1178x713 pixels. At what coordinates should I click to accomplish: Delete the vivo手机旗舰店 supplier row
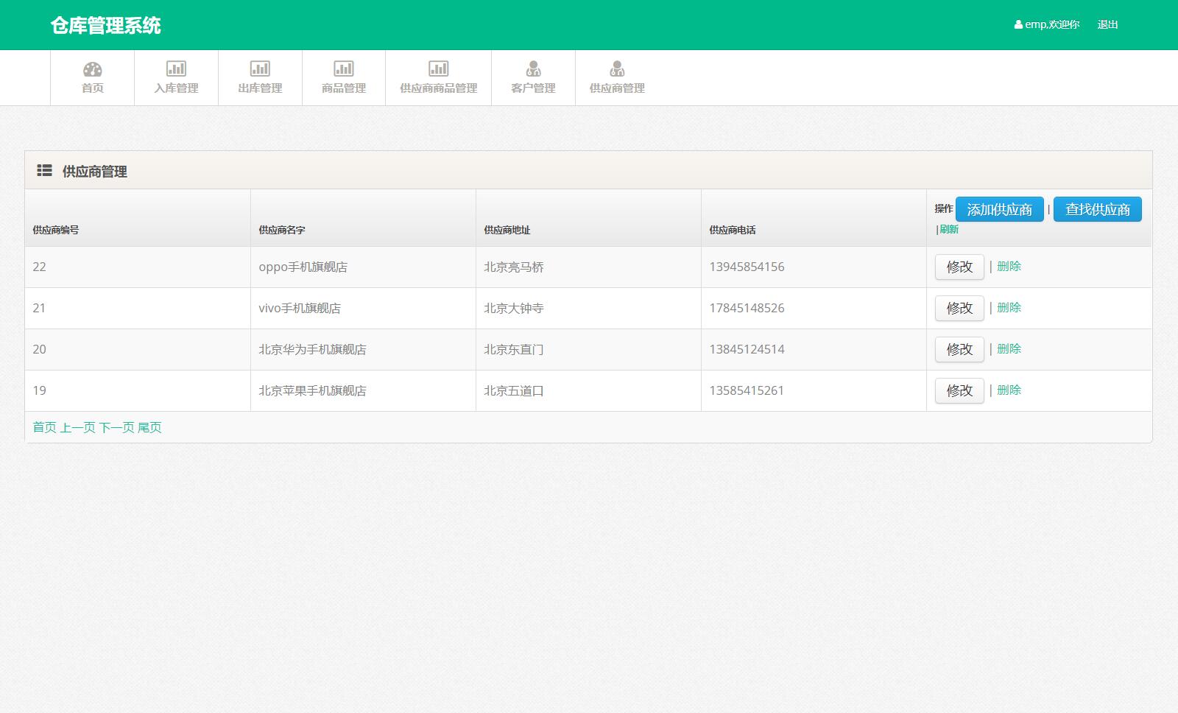pos(1009,308)
